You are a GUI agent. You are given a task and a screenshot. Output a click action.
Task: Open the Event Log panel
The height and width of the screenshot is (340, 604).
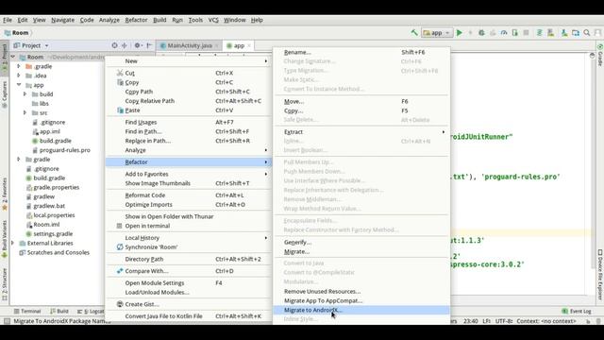point(577,311)
